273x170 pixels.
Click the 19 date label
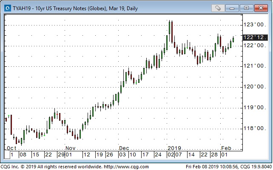(100, 155)
